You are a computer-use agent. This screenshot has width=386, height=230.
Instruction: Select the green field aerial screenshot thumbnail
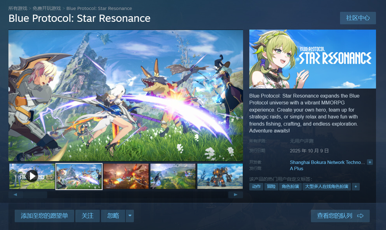coord(173,176)
